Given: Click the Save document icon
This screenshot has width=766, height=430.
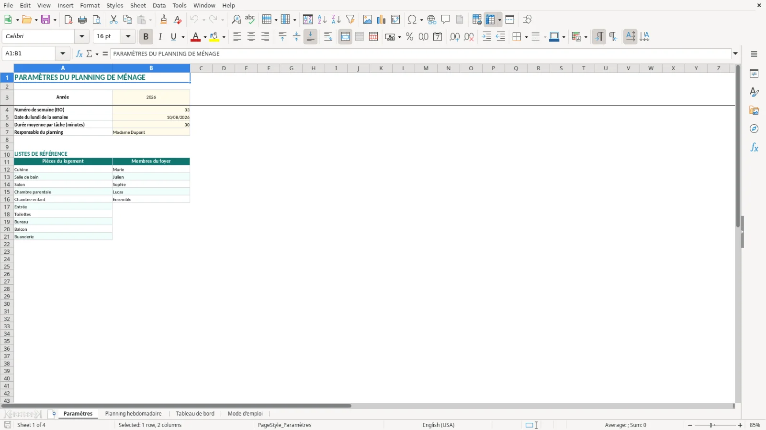Looking at the screenshot, I should pyautogui.click(x=46, y=20).
